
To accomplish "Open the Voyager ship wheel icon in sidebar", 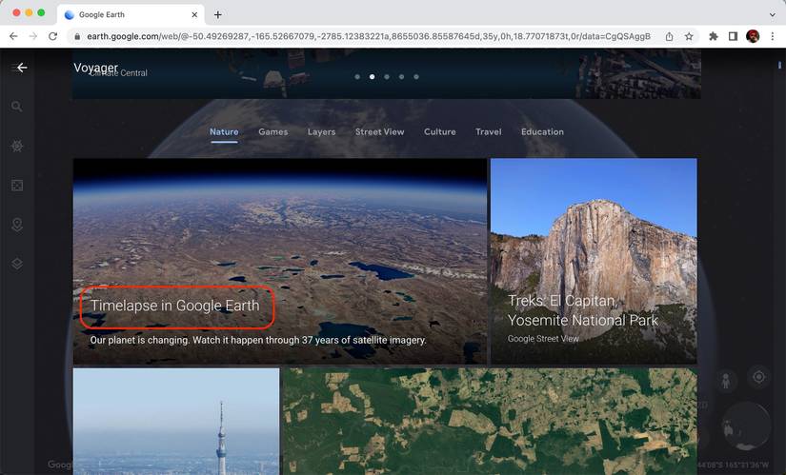I will point(17,146).
